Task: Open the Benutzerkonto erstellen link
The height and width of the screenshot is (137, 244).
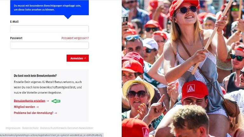Action: click(x=30, y=101)
